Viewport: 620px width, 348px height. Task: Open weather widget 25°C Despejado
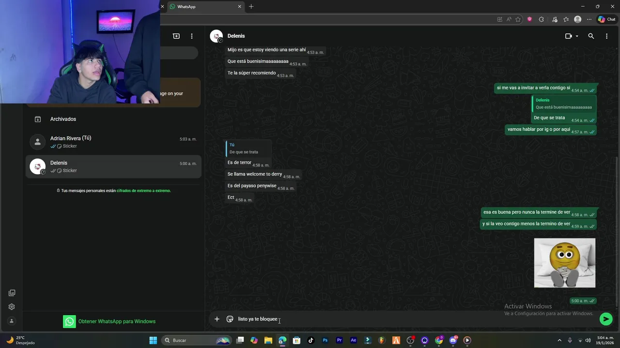tap(20, 340)
